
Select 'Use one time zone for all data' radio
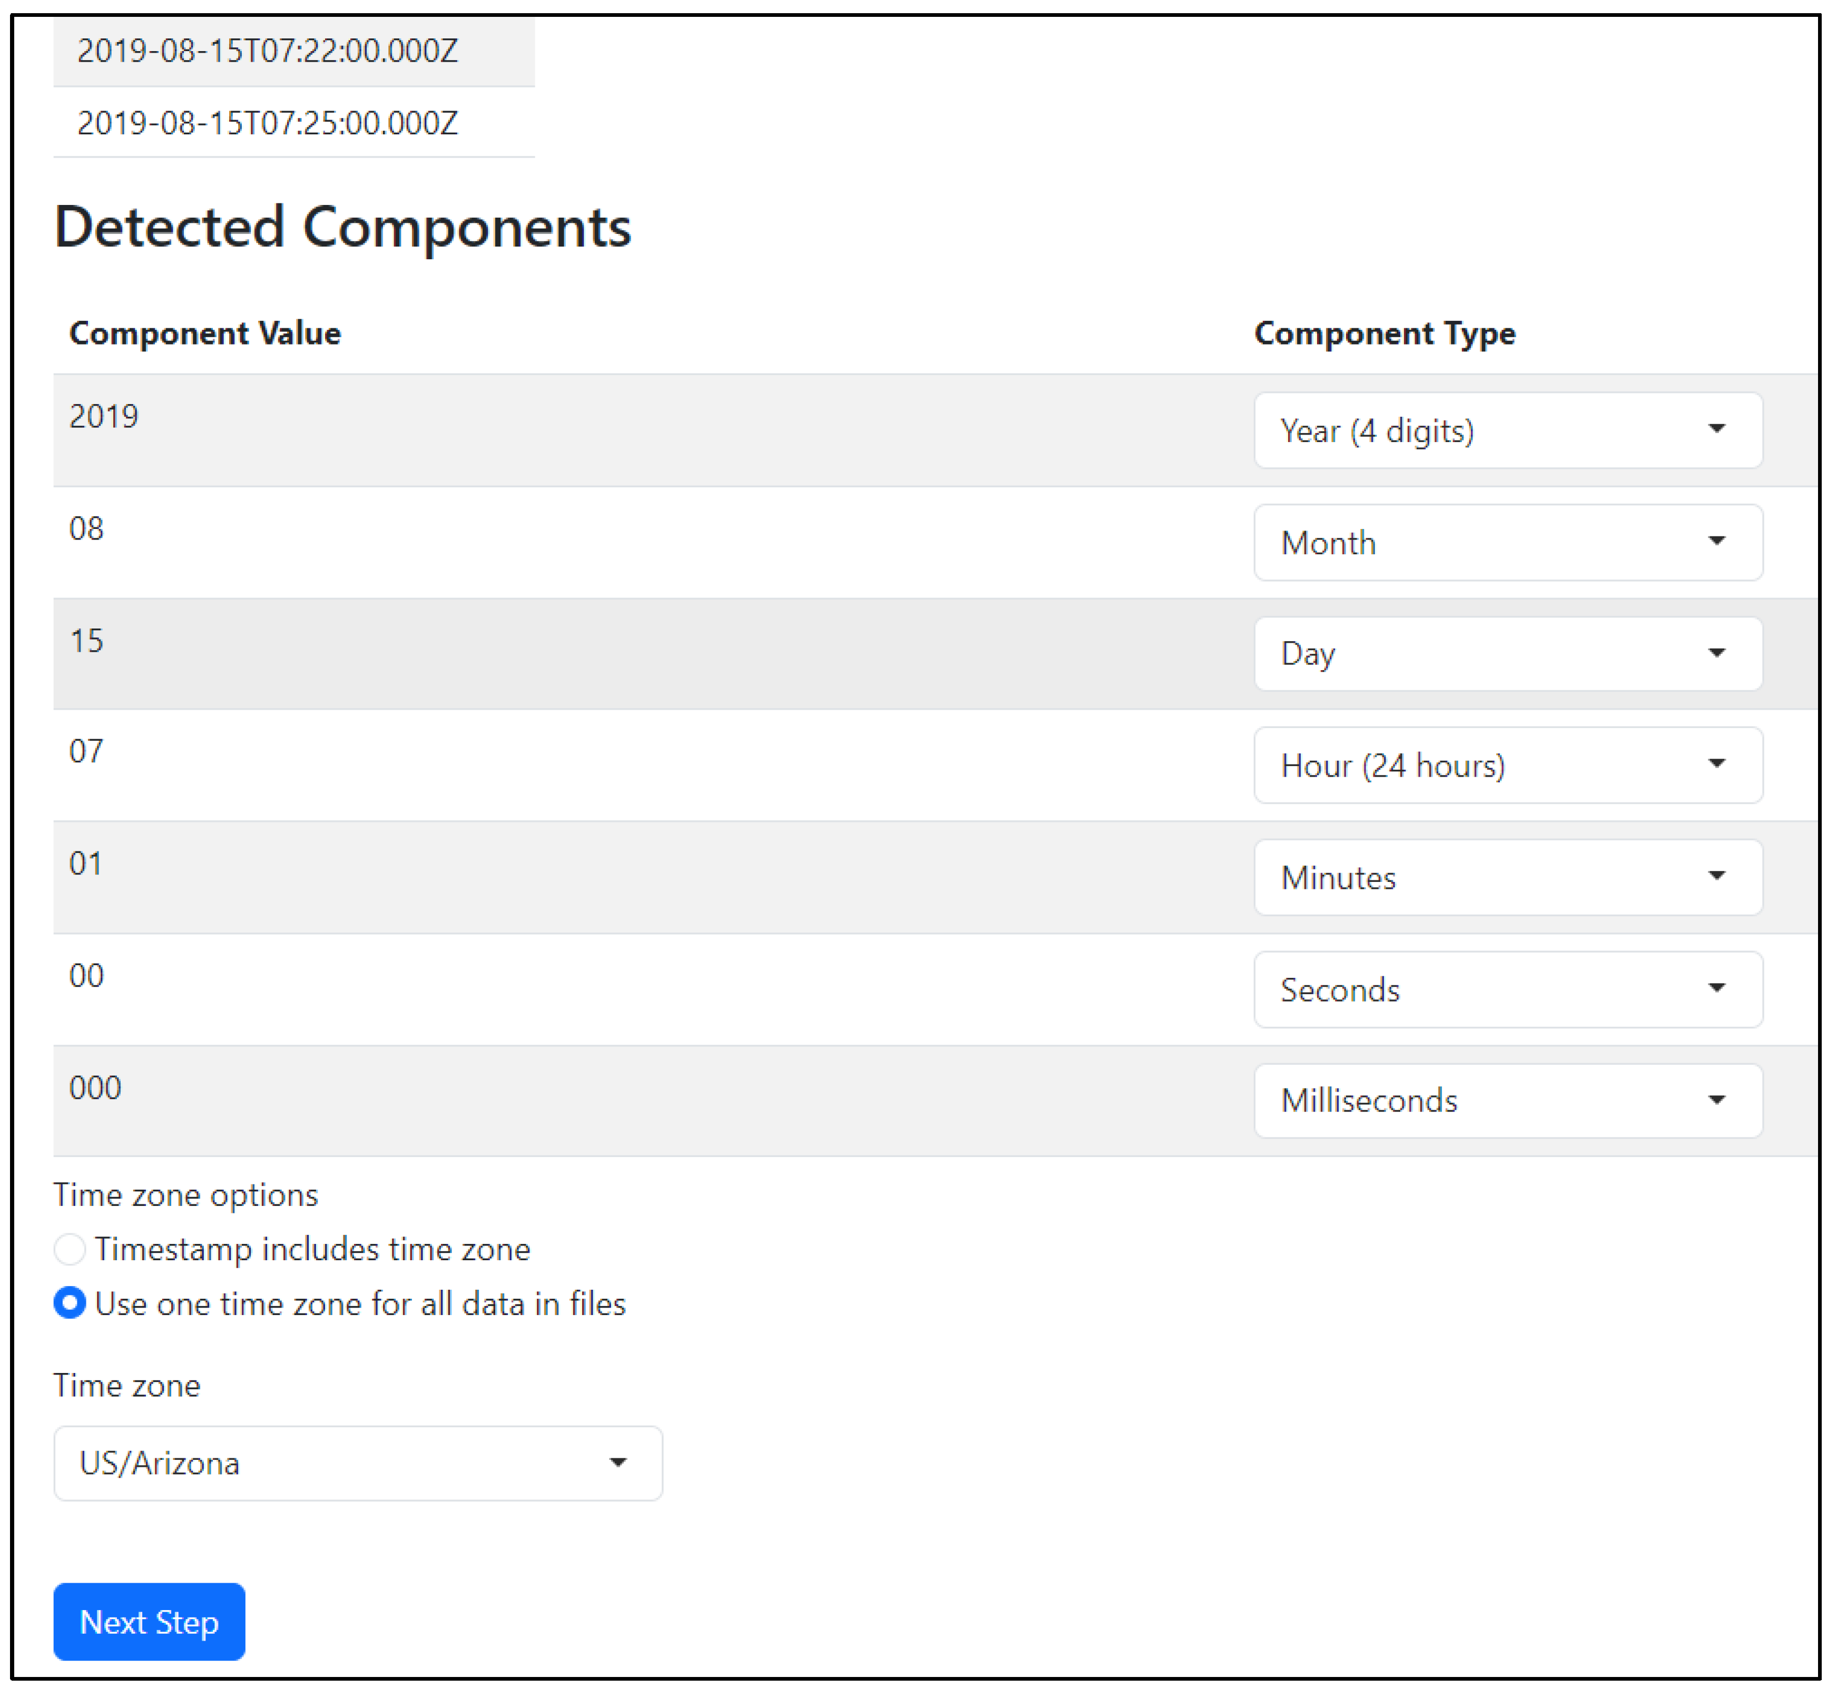70,1303
